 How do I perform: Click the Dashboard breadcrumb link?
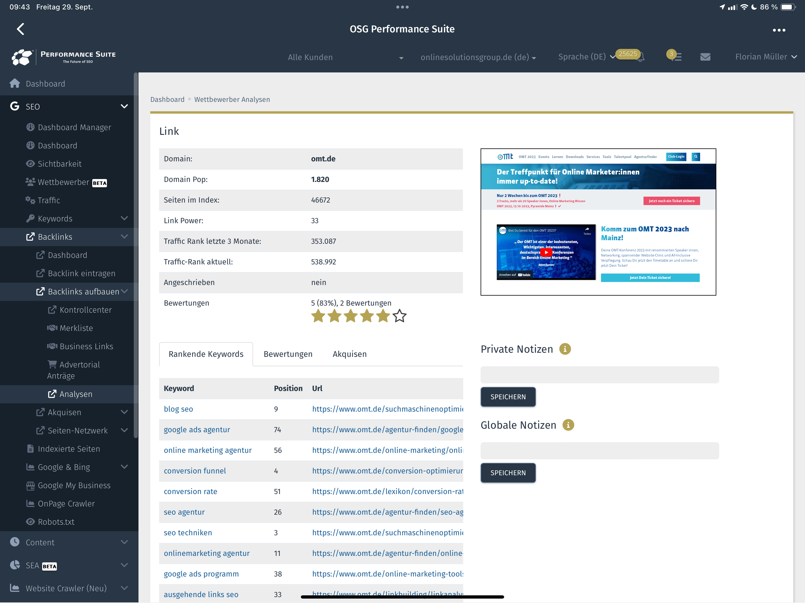point(167,99)
